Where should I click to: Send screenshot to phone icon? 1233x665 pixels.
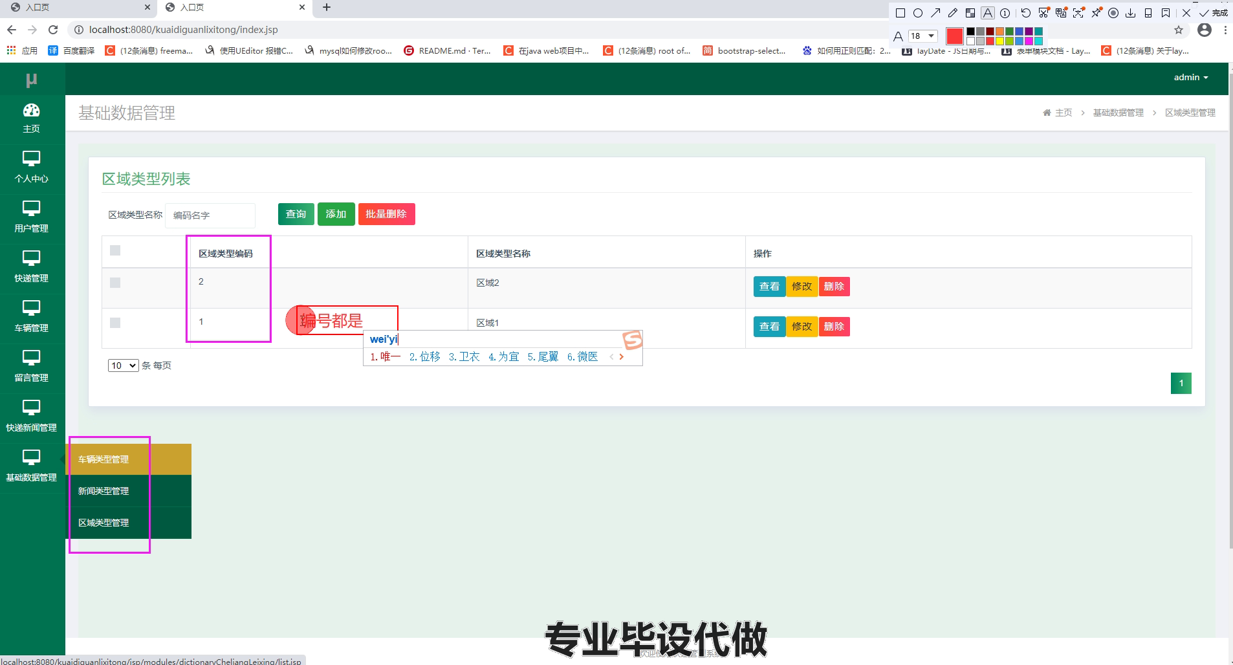[1148, 13]
